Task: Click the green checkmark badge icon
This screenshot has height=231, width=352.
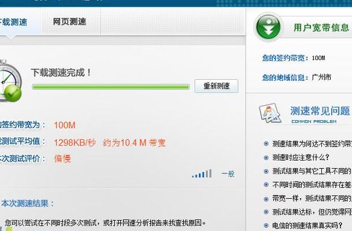Action: (x=13, y=93)
